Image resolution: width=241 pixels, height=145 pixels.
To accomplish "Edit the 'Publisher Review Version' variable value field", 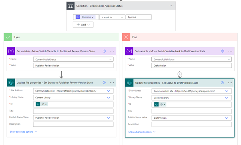I will tap(73, 66).
